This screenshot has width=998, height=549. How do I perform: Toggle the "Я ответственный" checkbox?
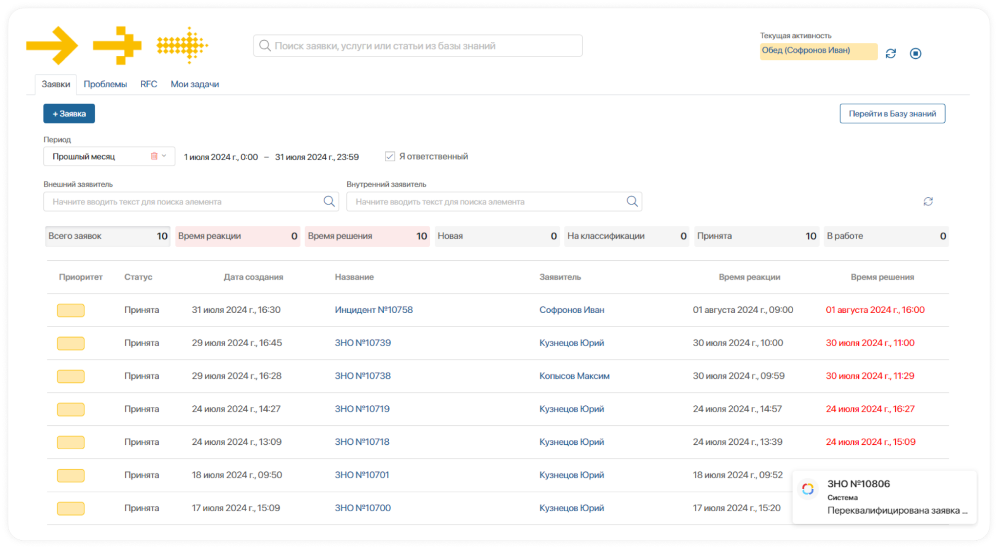(x=390, y=157)
